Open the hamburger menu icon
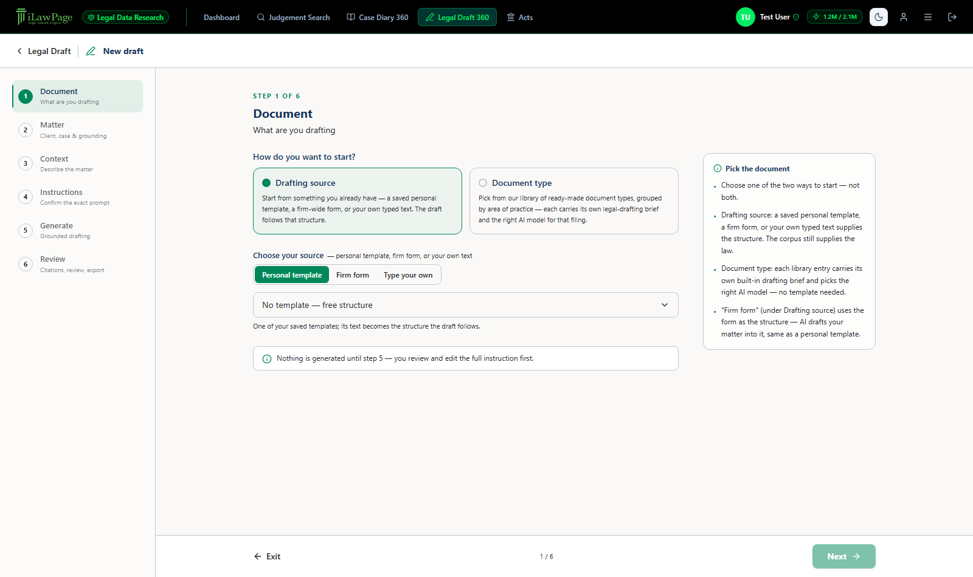The height and width of the screenshot is (577, 973). tap(928, 17)
